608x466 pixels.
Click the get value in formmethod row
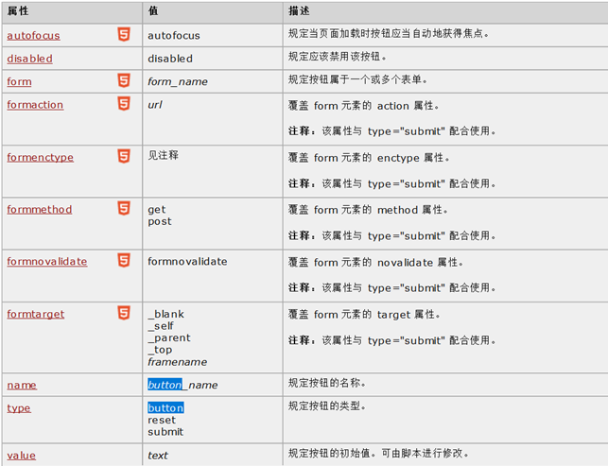tap(157, 210)
